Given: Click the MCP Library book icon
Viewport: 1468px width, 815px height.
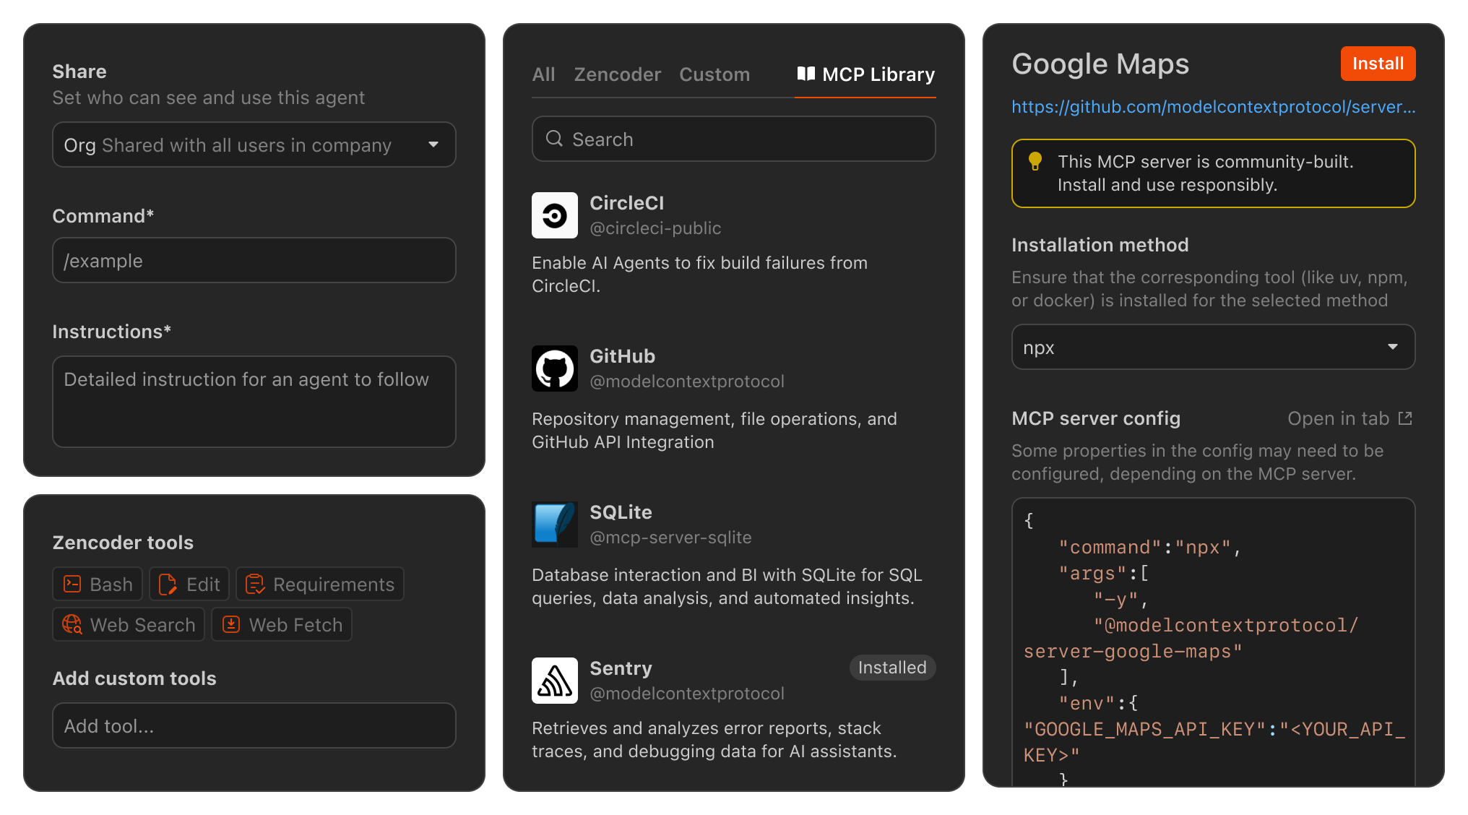Looking at the screenshot, I should (806, 74).
